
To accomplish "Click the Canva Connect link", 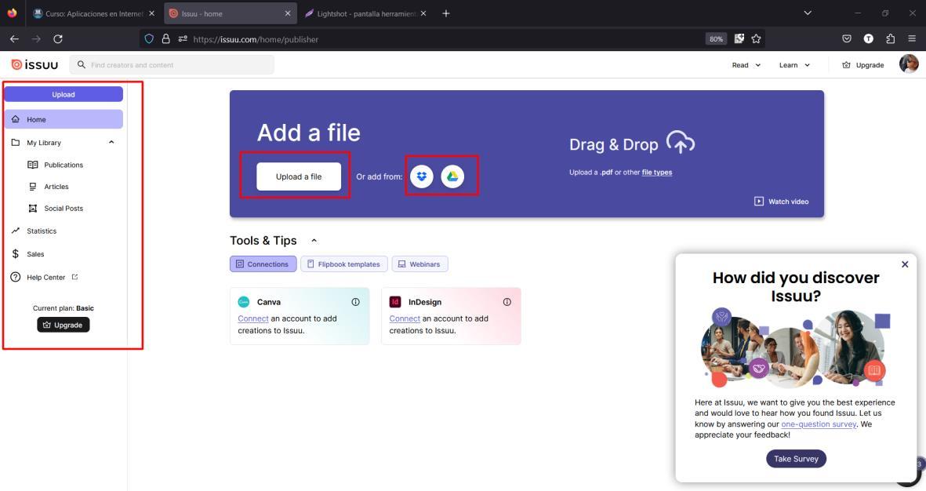I will click(x=253, y=318).
